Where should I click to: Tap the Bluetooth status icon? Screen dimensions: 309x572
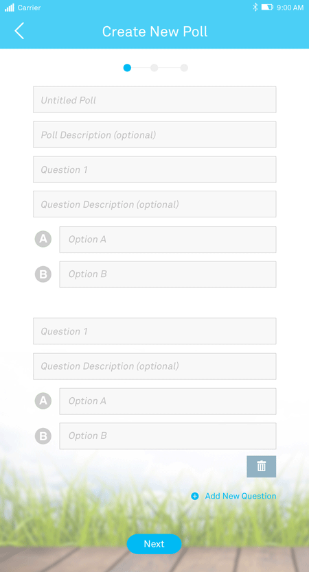[x=255, y=8]
